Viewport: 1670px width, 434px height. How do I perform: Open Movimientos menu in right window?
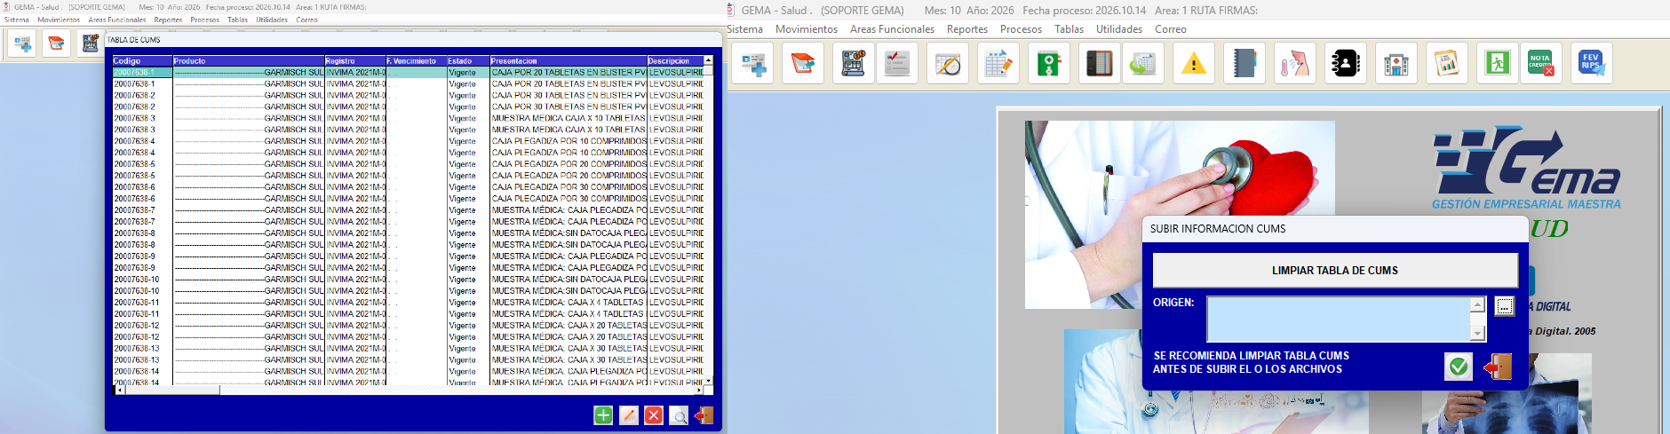tap(807, 29)
